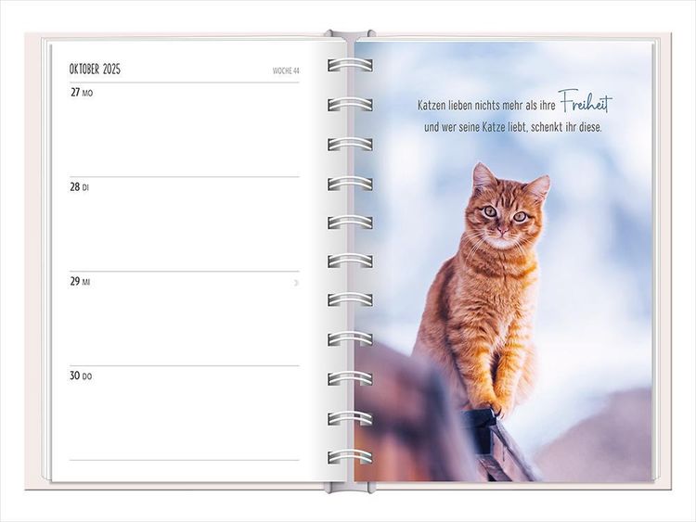Click the topmost spiral binding ring
696x522 pixels.
(350, 65)
